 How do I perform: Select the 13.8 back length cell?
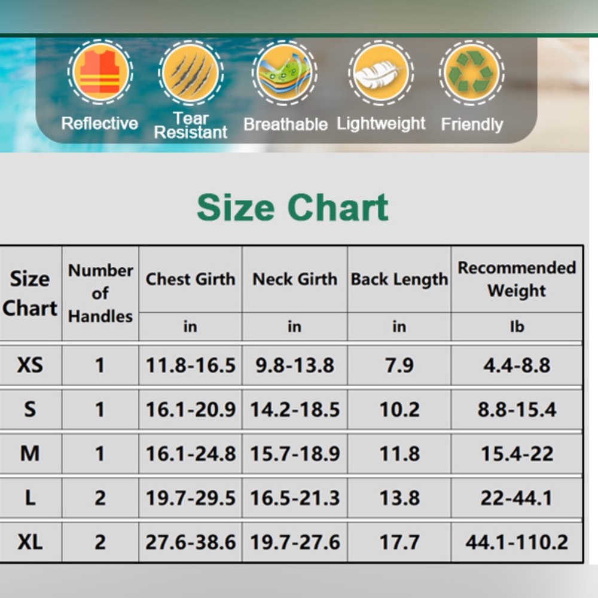click(399, 498)
